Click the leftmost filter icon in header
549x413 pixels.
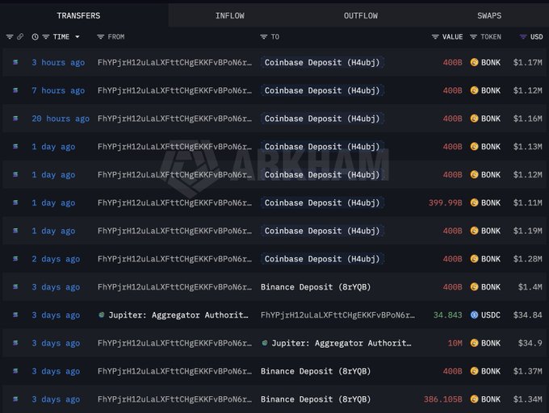tap(10, 37)
